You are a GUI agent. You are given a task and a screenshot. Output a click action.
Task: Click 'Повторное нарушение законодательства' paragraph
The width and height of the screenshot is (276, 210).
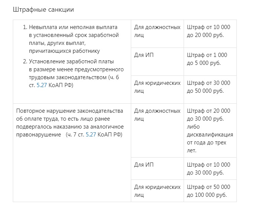click(70, 123)
